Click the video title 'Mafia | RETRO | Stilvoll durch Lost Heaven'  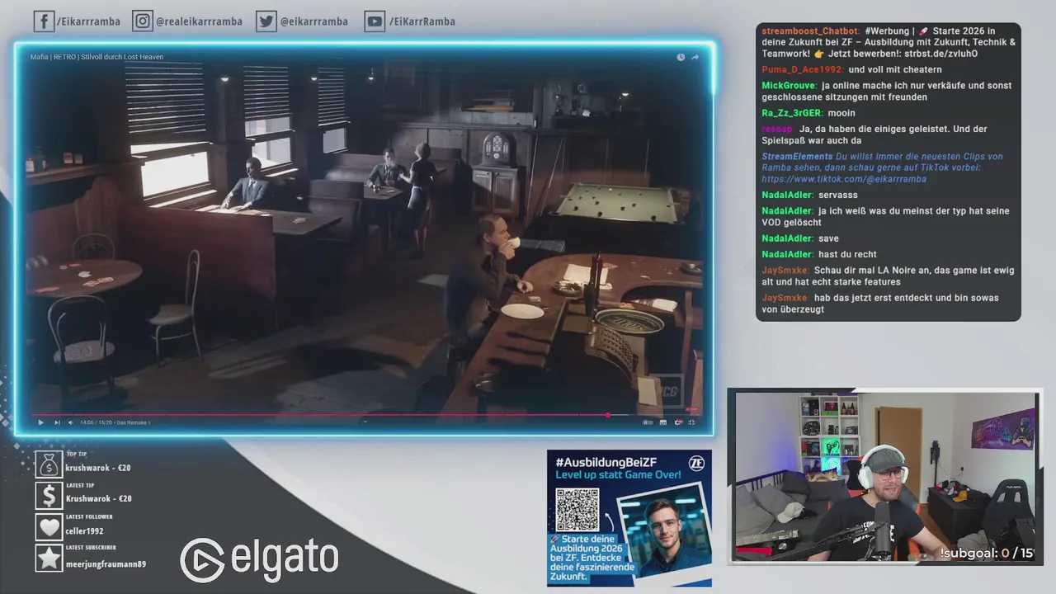(97, 57)
